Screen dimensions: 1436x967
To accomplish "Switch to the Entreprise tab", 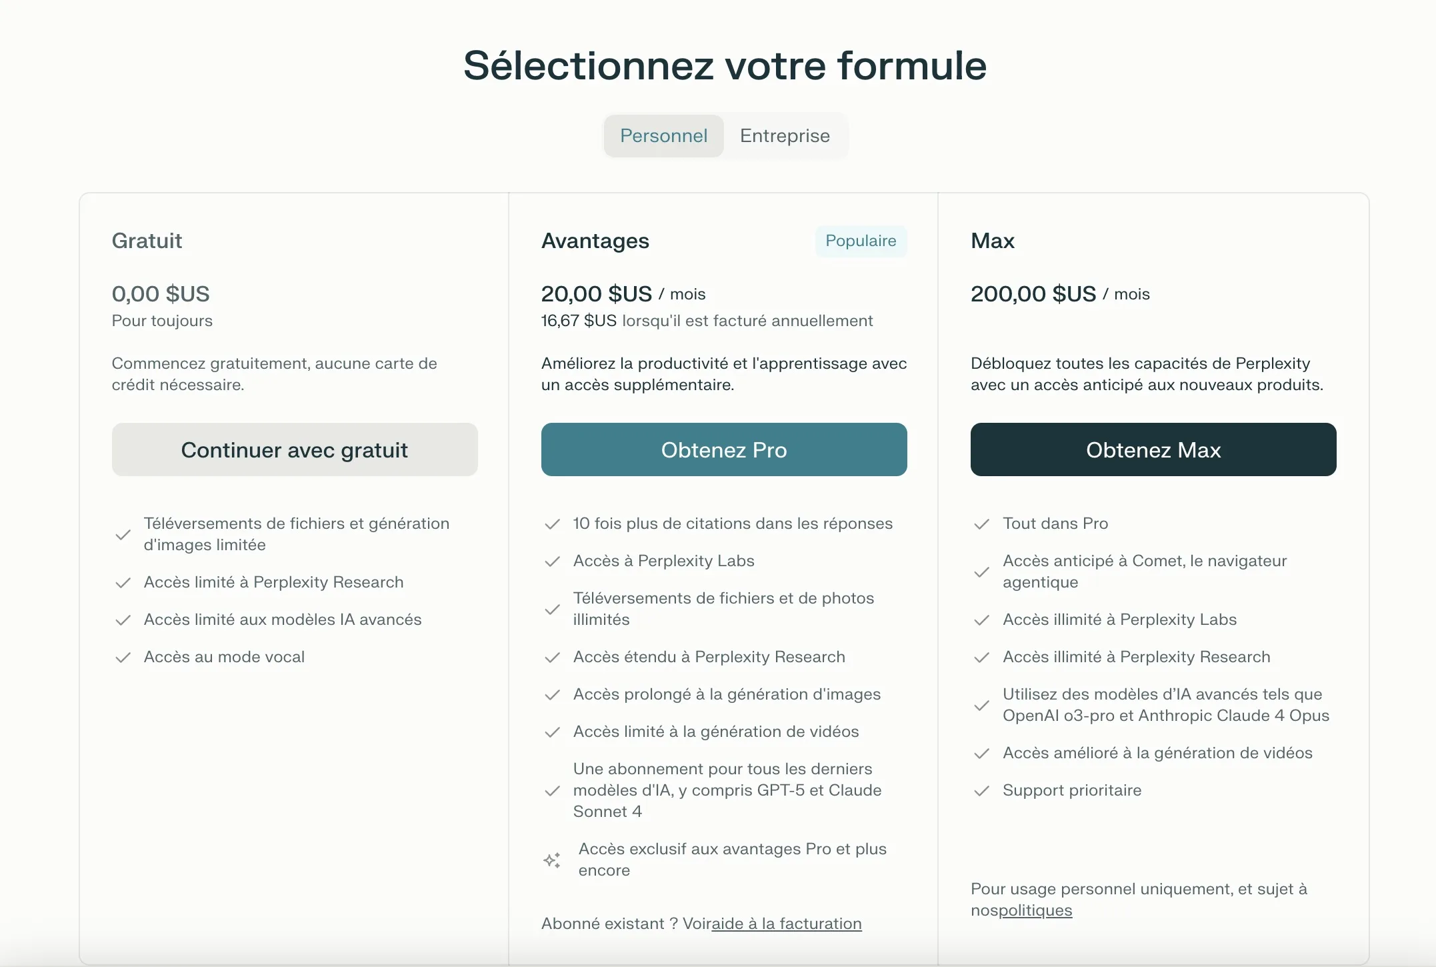I will coord(785,136).
